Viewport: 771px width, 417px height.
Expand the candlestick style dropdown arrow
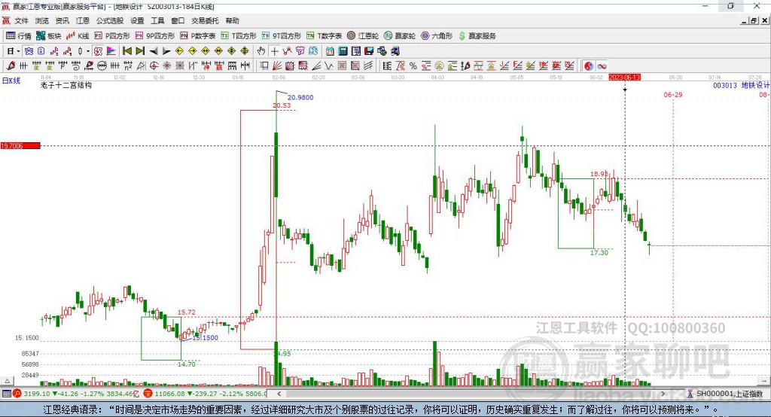pos(88,51)
